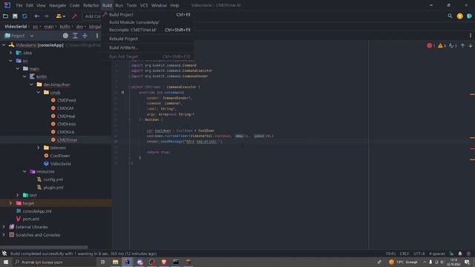Click the Open folder toolbar icon
The width and height of the screenshot is (475, 267).
[x=5, y=16]
